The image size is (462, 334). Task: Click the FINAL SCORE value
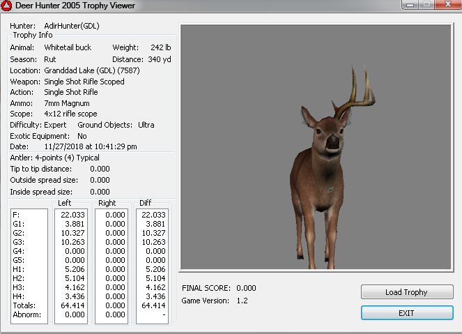coord(246,288)
